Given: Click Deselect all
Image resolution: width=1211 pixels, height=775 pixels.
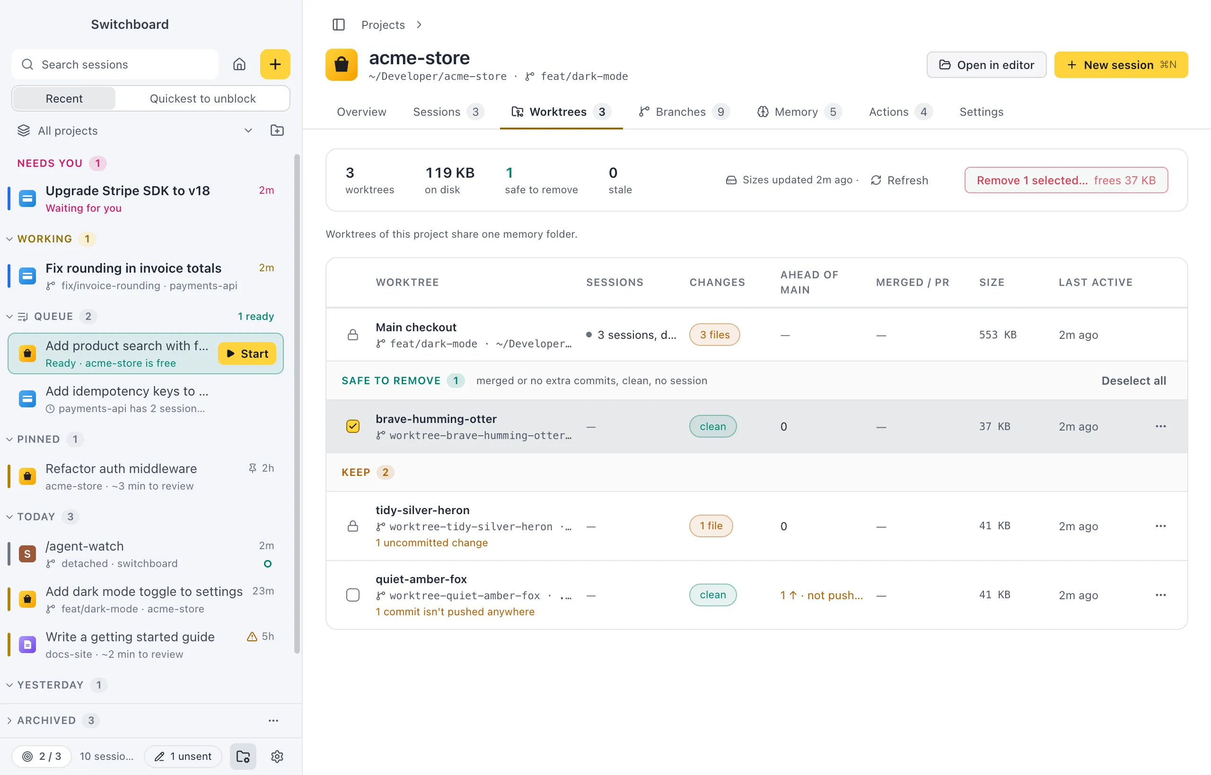Looking at the screenshot, I should [x=1133, y=380].
